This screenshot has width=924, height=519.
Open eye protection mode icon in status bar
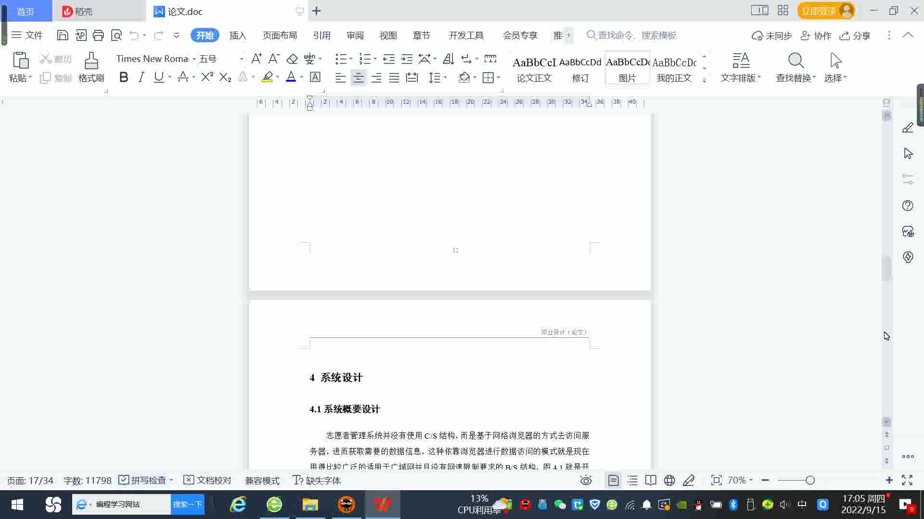click(x=586, y=480)
